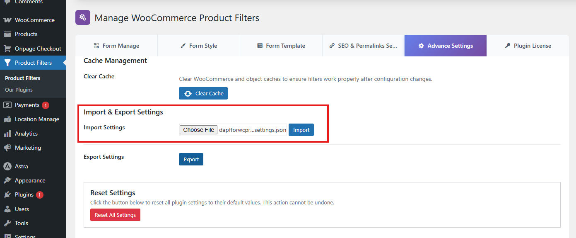Open Products menu item
This screenshot has height=238, width=576.
33,34
